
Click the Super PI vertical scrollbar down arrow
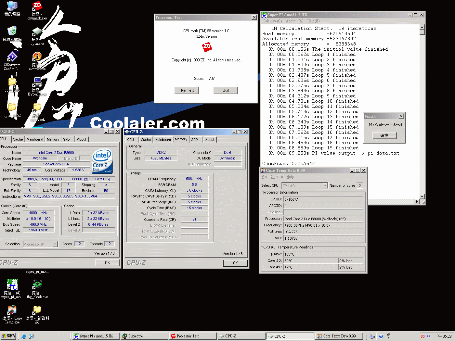click(422, 196)
